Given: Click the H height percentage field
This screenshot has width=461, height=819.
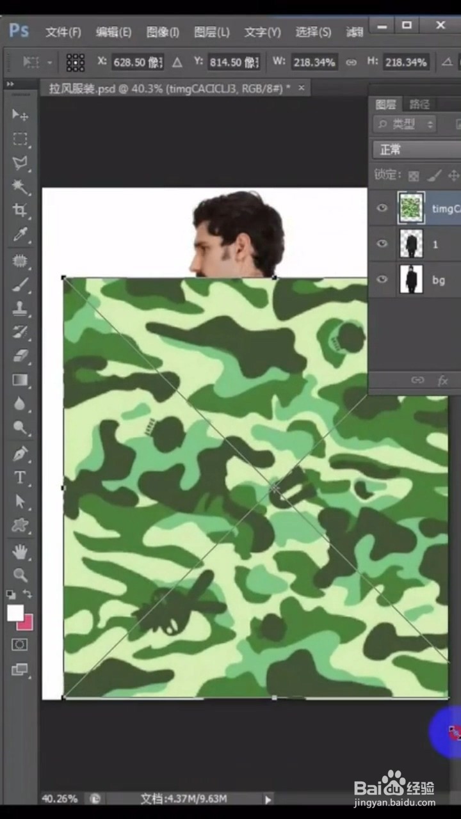Looking at the screenshot, I should 406,62.
